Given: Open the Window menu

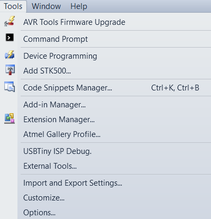Looking at the screenshot, I should pos(46,6).
